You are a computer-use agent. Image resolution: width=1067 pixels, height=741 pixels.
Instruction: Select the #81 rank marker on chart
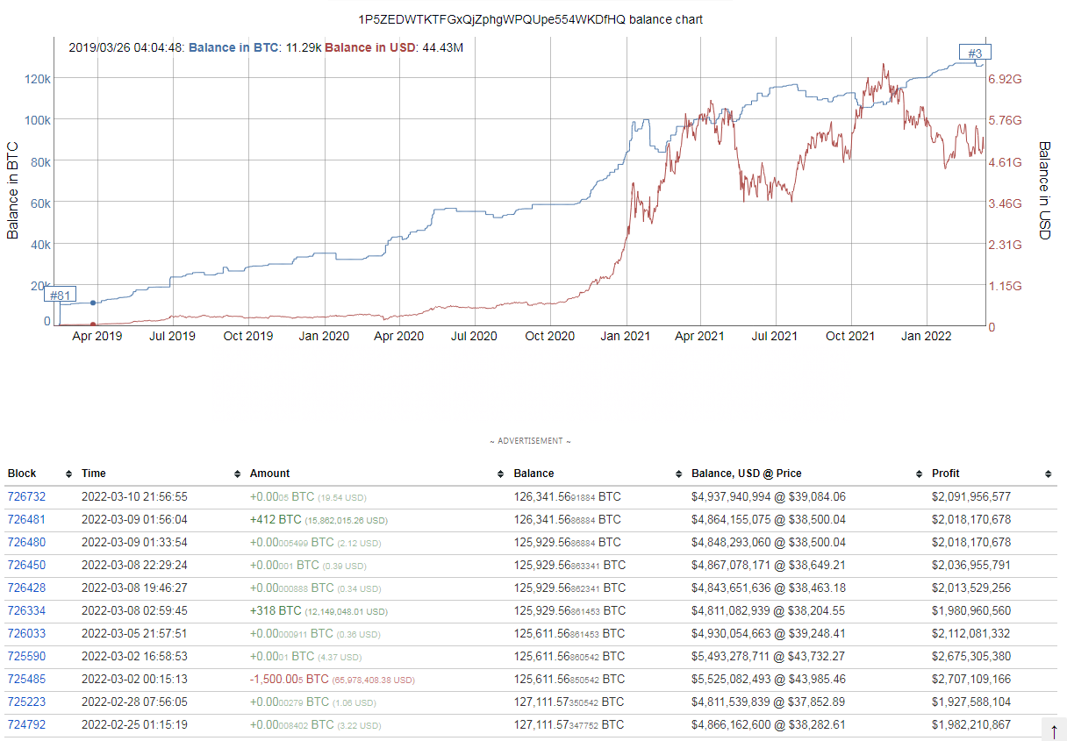(60, 295)
